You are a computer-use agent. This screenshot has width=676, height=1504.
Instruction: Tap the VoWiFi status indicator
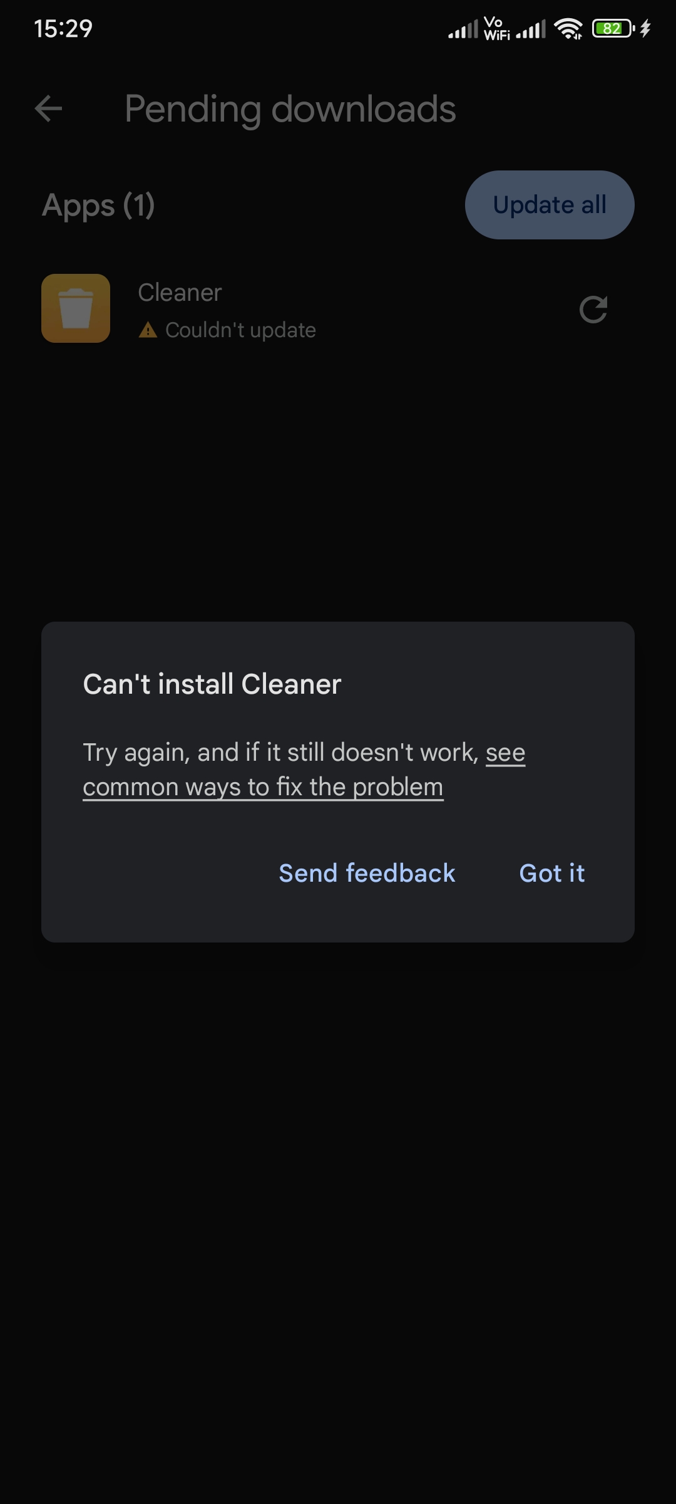tap(497, 29)
